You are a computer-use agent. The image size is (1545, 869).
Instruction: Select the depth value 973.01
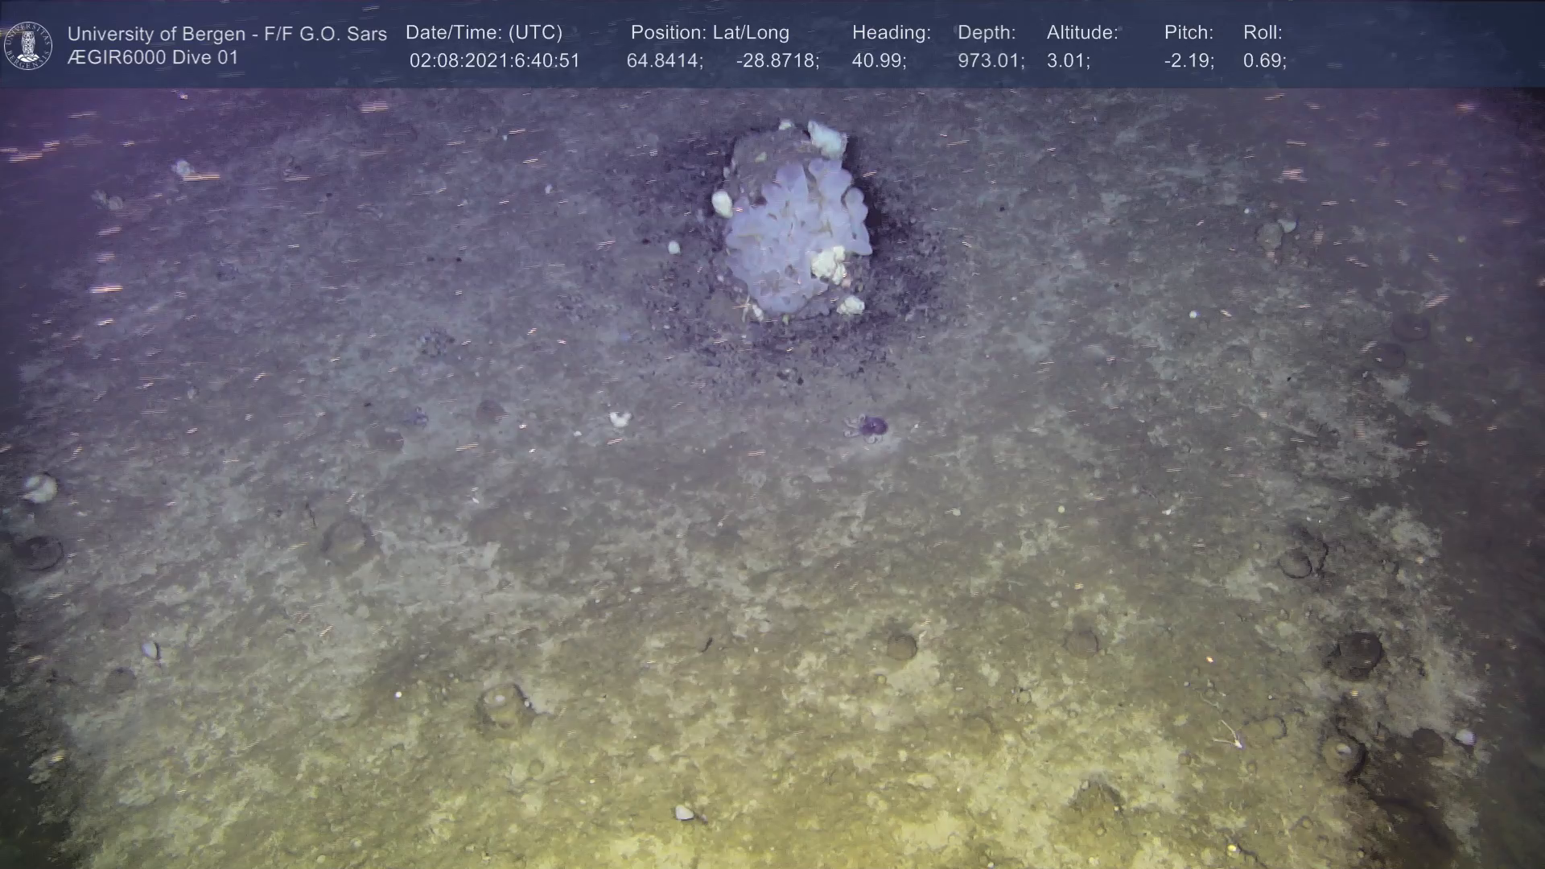tap(991, 61)
